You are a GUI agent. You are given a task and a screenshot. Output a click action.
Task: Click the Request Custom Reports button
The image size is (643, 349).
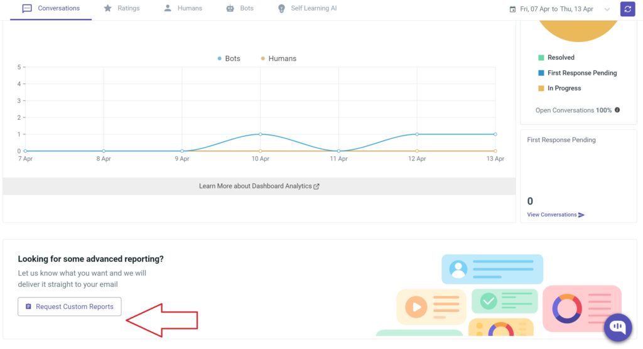click(x=69, y=306)
